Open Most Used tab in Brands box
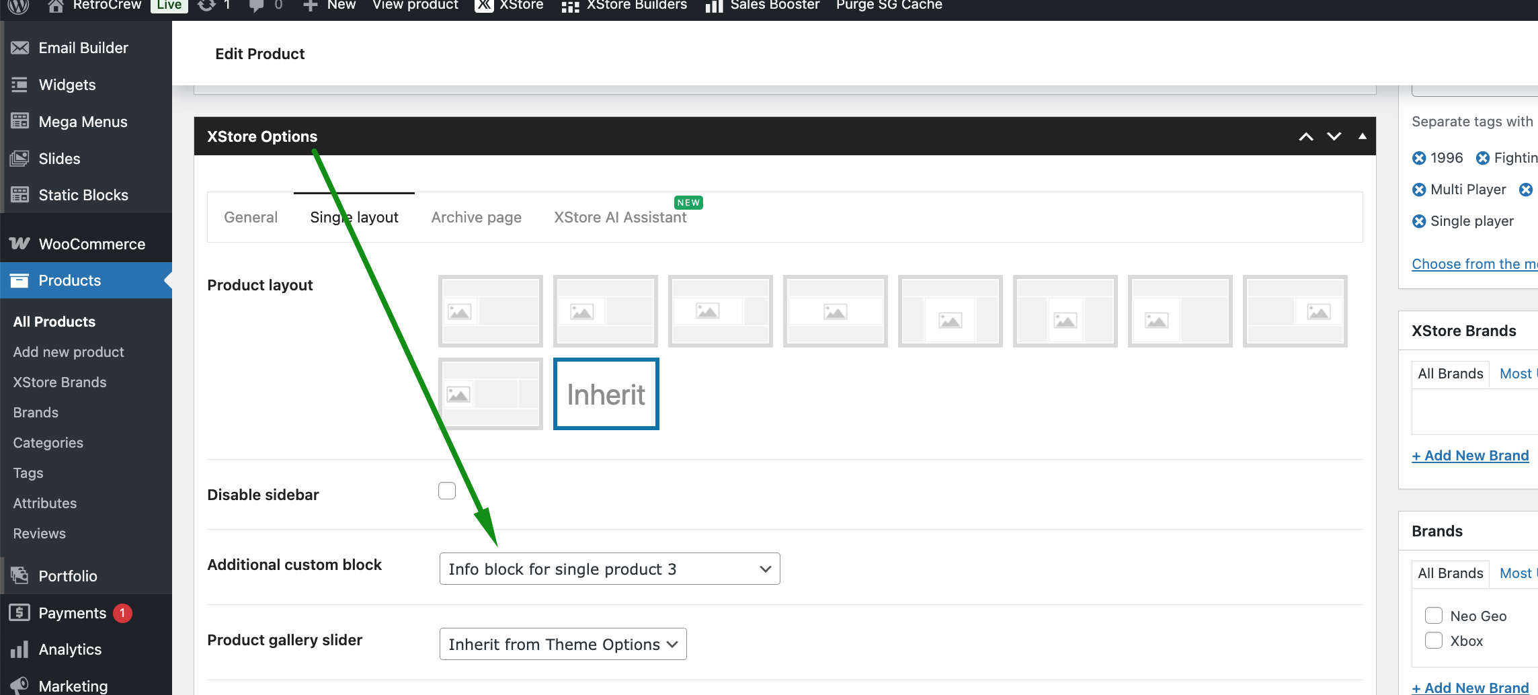Image resolution: width=1538 pixels, height=695 pixels. click(x=1519, y=573)
